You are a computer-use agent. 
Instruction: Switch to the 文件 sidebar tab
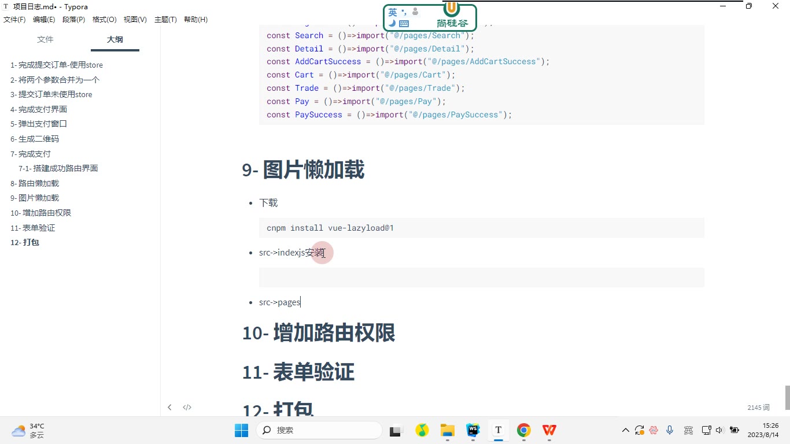coord(45,39)
